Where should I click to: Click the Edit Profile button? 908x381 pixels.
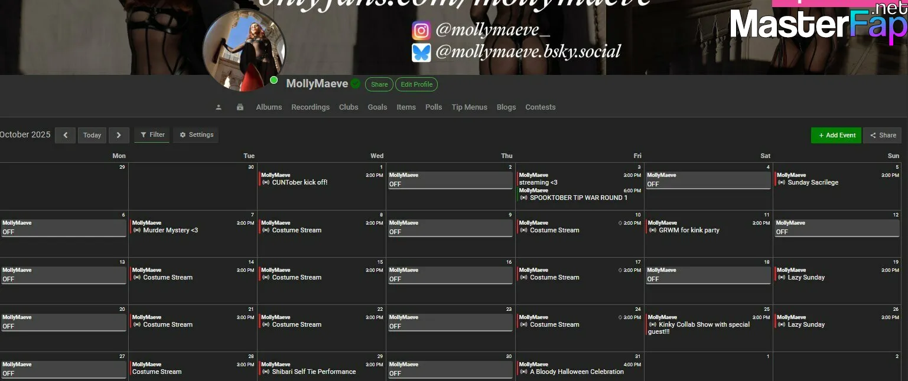(x=416, y=84)
